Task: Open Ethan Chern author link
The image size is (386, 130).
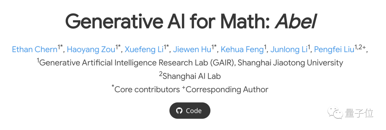Action: point(35,50)
